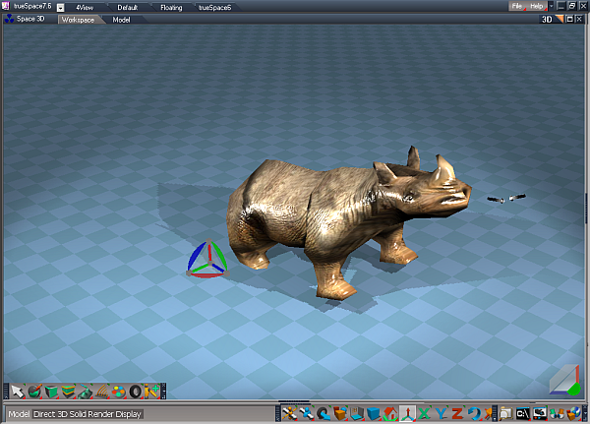Click the orange box with blue figure icon
This screenshot has width=590, height=424.
340,413
